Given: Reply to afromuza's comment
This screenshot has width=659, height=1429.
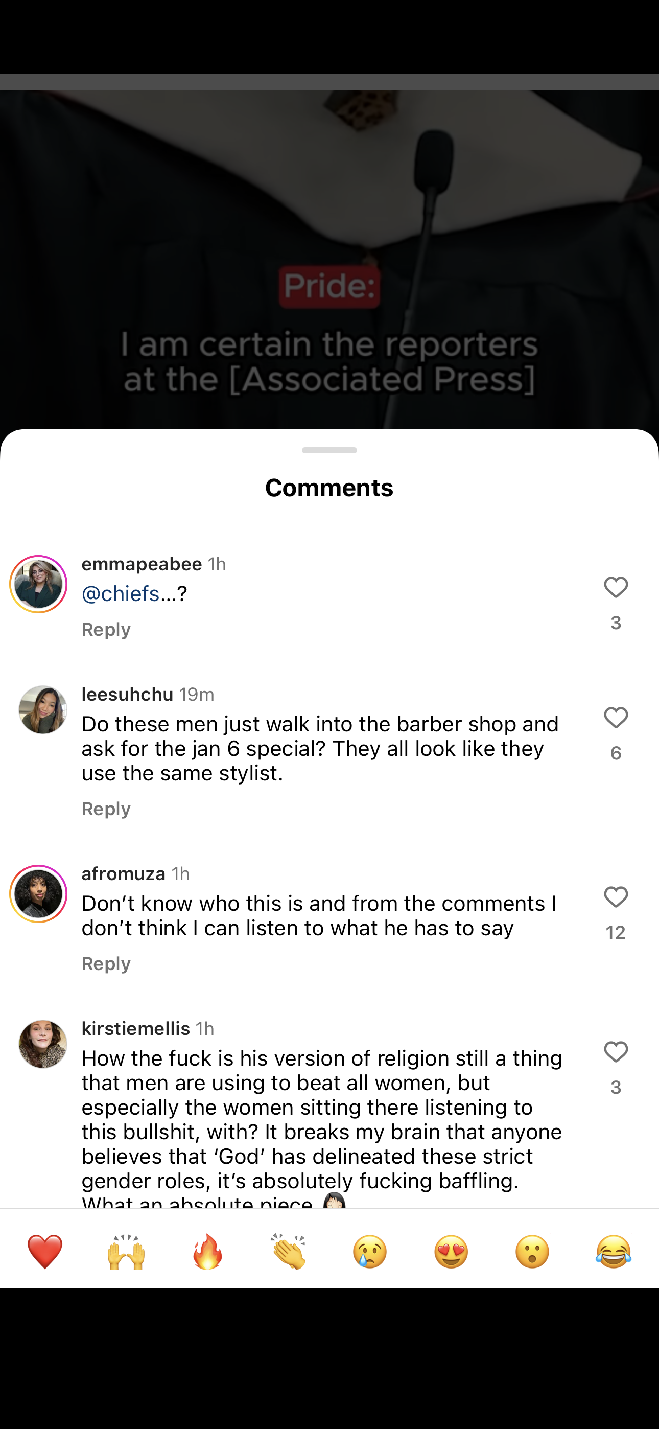Looking at the screenshot, I should tap(106, 963).
